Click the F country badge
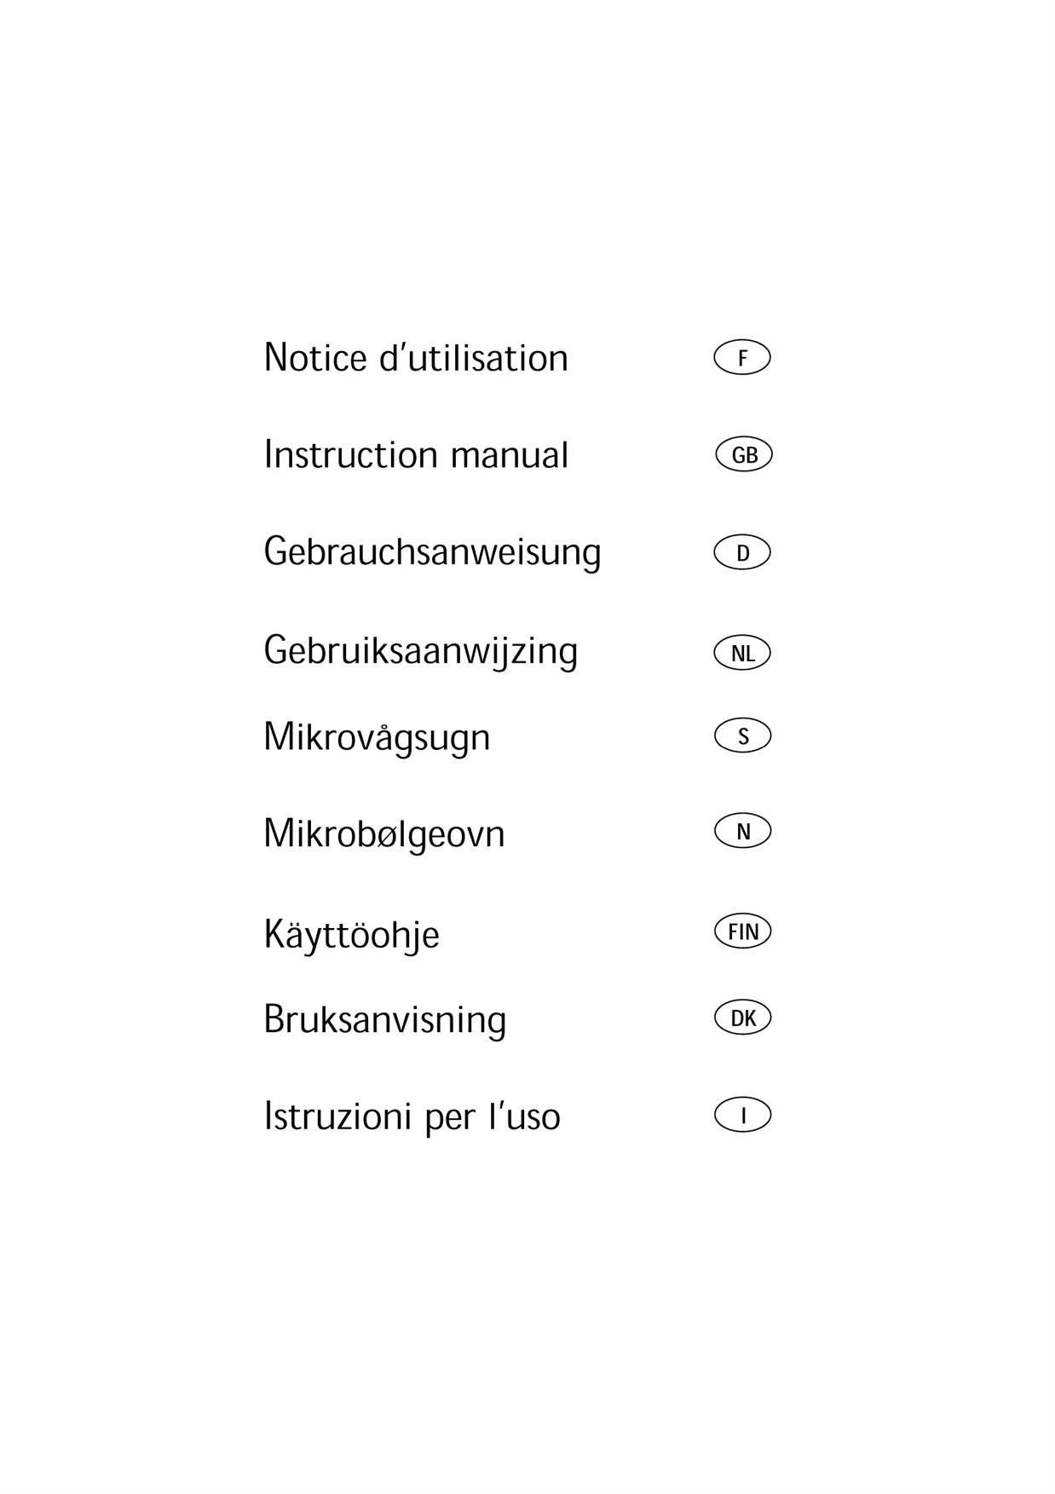Screen dimensions: 1055x1494 coord(742,358)
